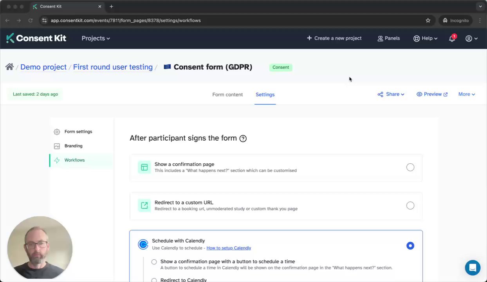The width and height of the screenshot is (487, 282).
Task: Click the confirmation page layout icon
Action: tap(144, 167)
